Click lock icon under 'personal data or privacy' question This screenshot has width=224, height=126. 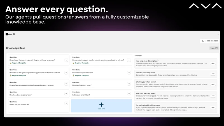[73, 63]
